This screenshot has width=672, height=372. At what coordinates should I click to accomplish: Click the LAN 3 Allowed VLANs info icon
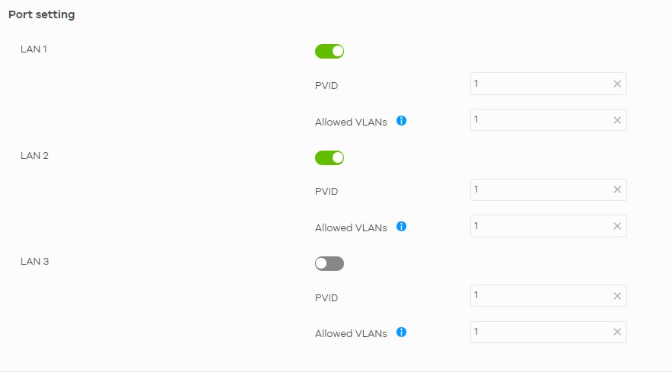click(x=401, y=332)
